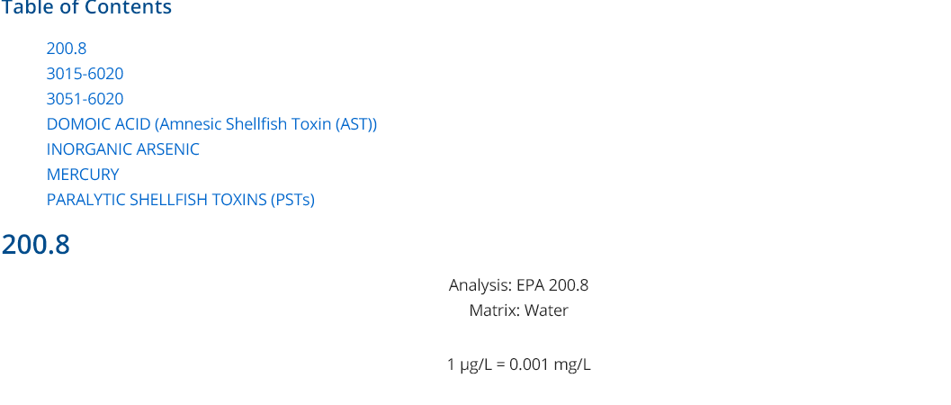The image size is (951, 405).
Task: Click "EPA 200.8" in the Analysis line
Action: [552, 285]
